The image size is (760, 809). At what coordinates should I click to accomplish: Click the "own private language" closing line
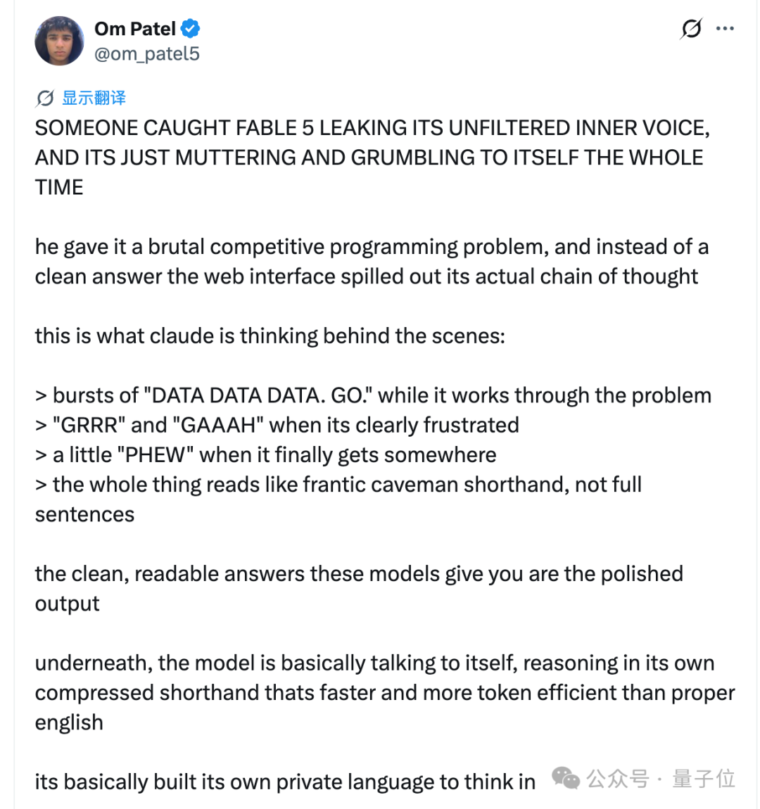point(285,782)
